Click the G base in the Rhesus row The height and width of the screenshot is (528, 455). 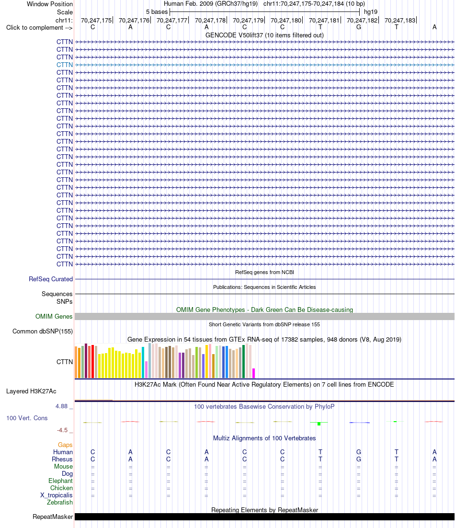pos(359,459)
